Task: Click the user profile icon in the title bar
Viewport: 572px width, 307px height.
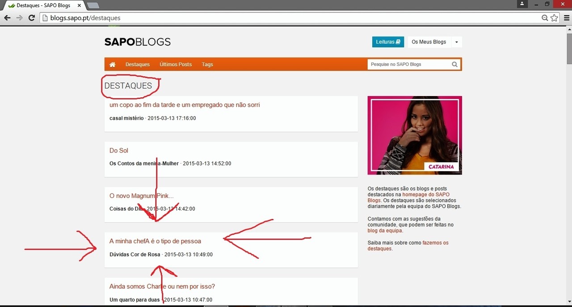Action: point(522,4)
